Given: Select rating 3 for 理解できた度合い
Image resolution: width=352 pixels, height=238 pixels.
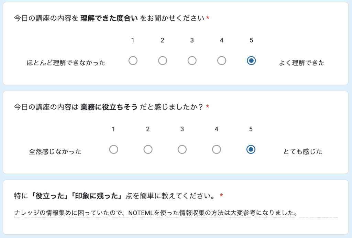Looking at the screenshot, I should (192, 61).
